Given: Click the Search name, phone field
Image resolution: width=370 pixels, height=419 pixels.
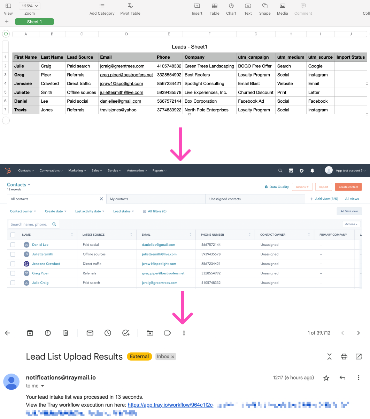Looking at the screenshot, I should click(33, 224).
